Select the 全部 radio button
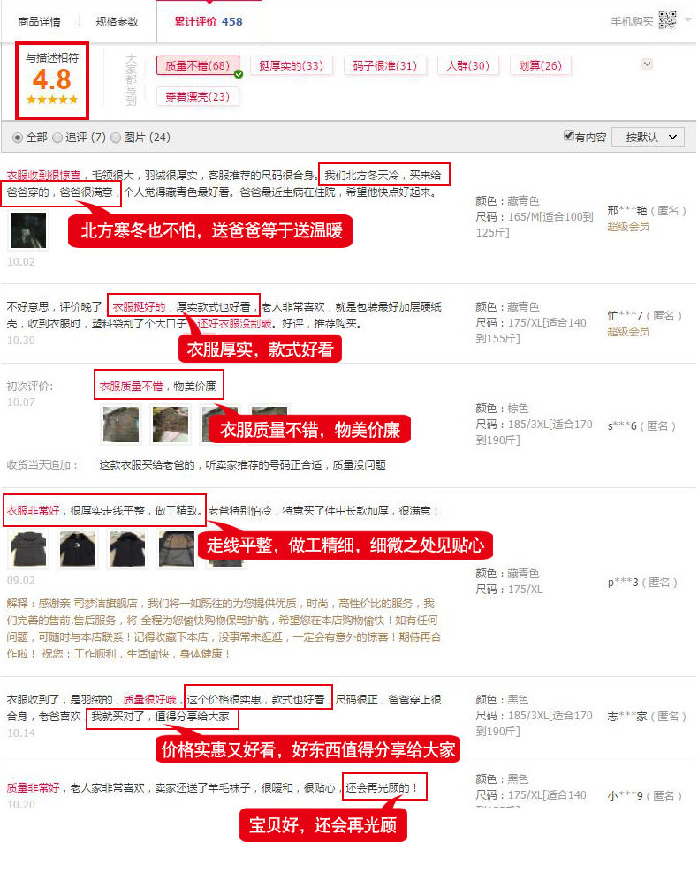The width and height of the screenshot is (698, 880). tap(18, 138)
